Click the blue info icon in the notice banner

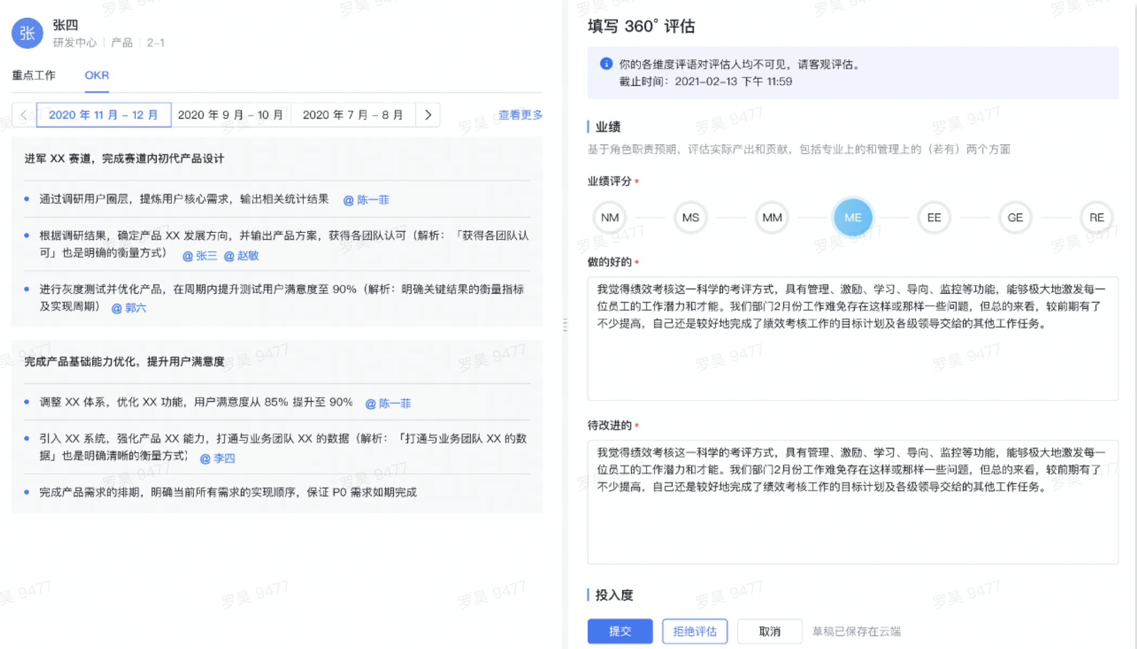[x=606, y=64]
